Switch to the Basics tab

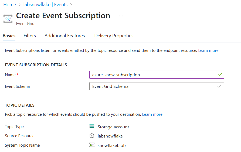click(9, 36)
